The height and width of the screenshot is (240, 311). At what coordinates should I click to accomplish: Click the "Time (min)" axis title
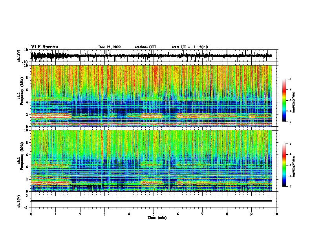click(x=157, y=218)
